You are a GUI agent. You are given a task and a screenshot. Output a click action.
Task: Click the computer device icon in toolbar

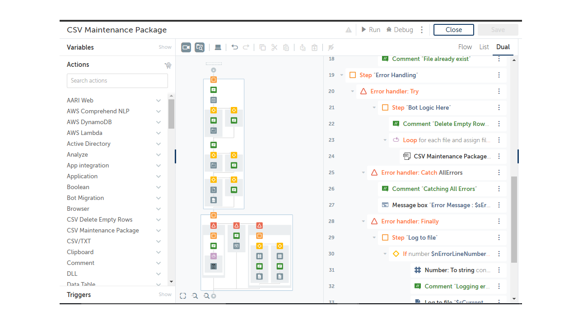point(218,47)
